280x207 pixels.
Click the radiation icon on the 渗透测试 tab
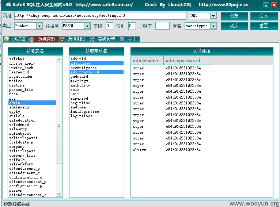coord(62,39)
